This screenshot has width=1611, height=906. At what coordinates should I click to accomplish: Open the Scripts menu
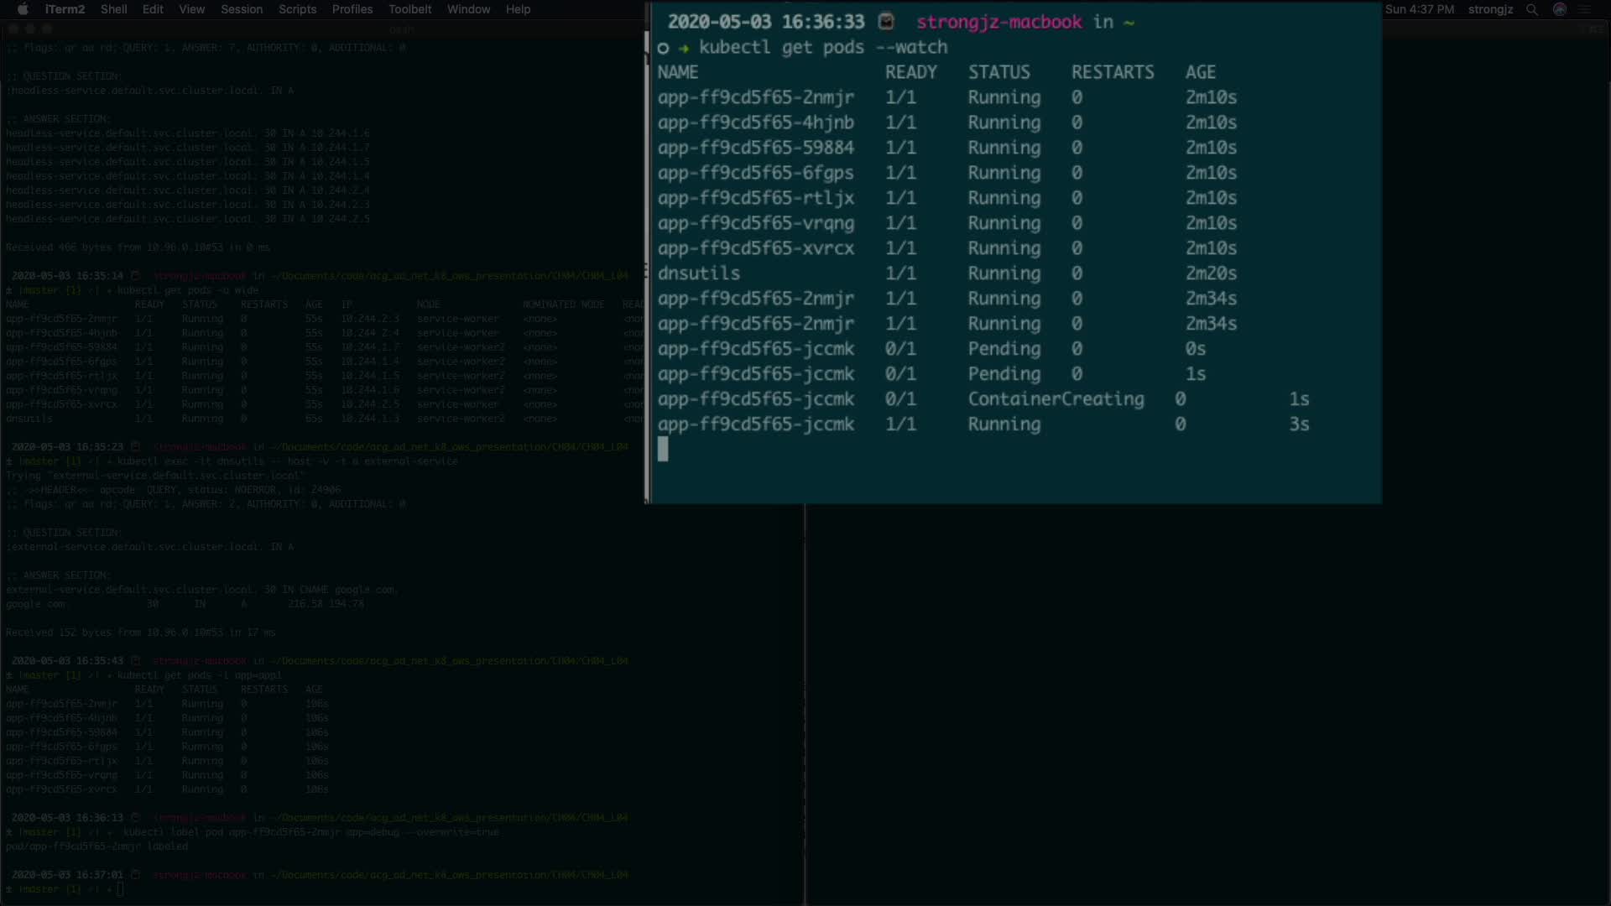(297, 9)
